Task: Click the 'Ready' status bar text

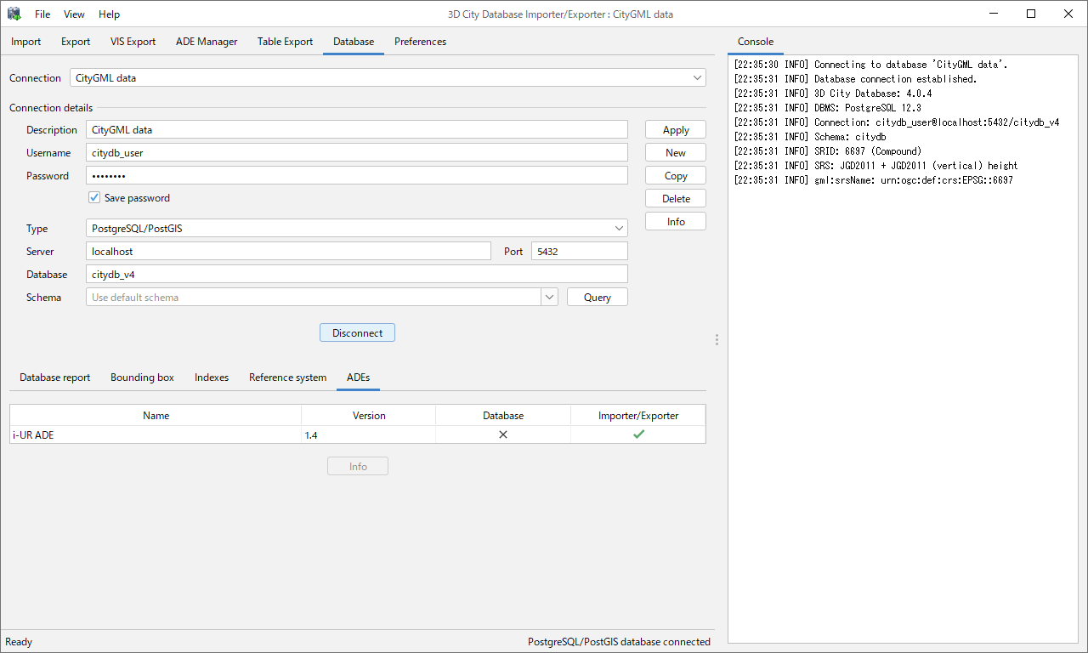Action: tap(19, 642)
